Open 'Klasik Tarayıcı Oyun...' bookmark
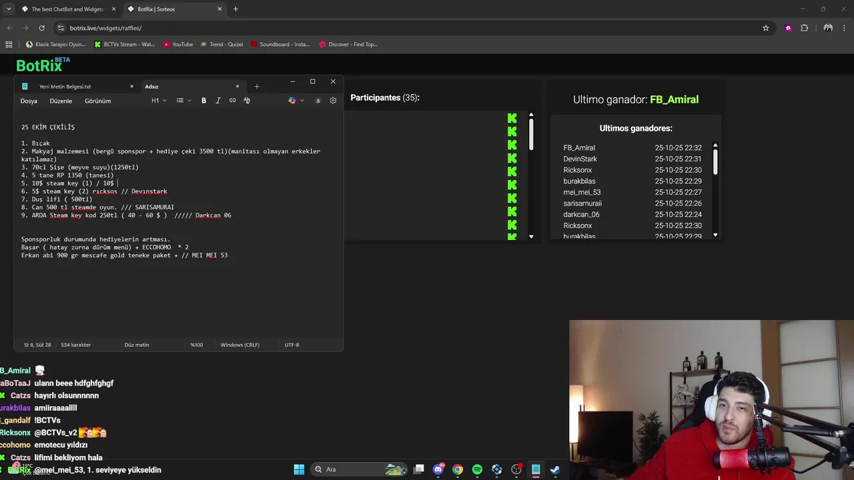 (x=56, y=45)
